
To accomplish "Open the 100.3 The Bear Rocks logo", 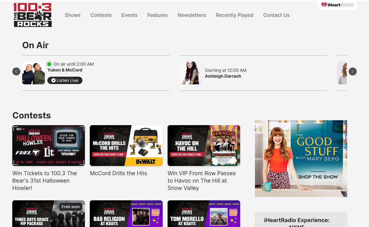I will pos(33,15).
